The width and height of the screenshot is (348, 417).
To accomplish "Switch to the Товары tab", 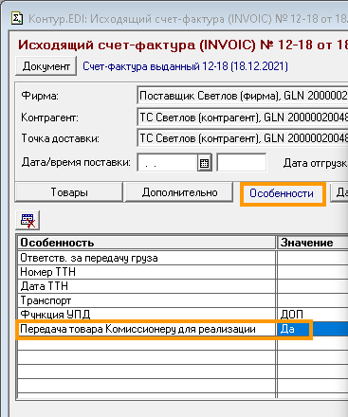I will 69,192.
